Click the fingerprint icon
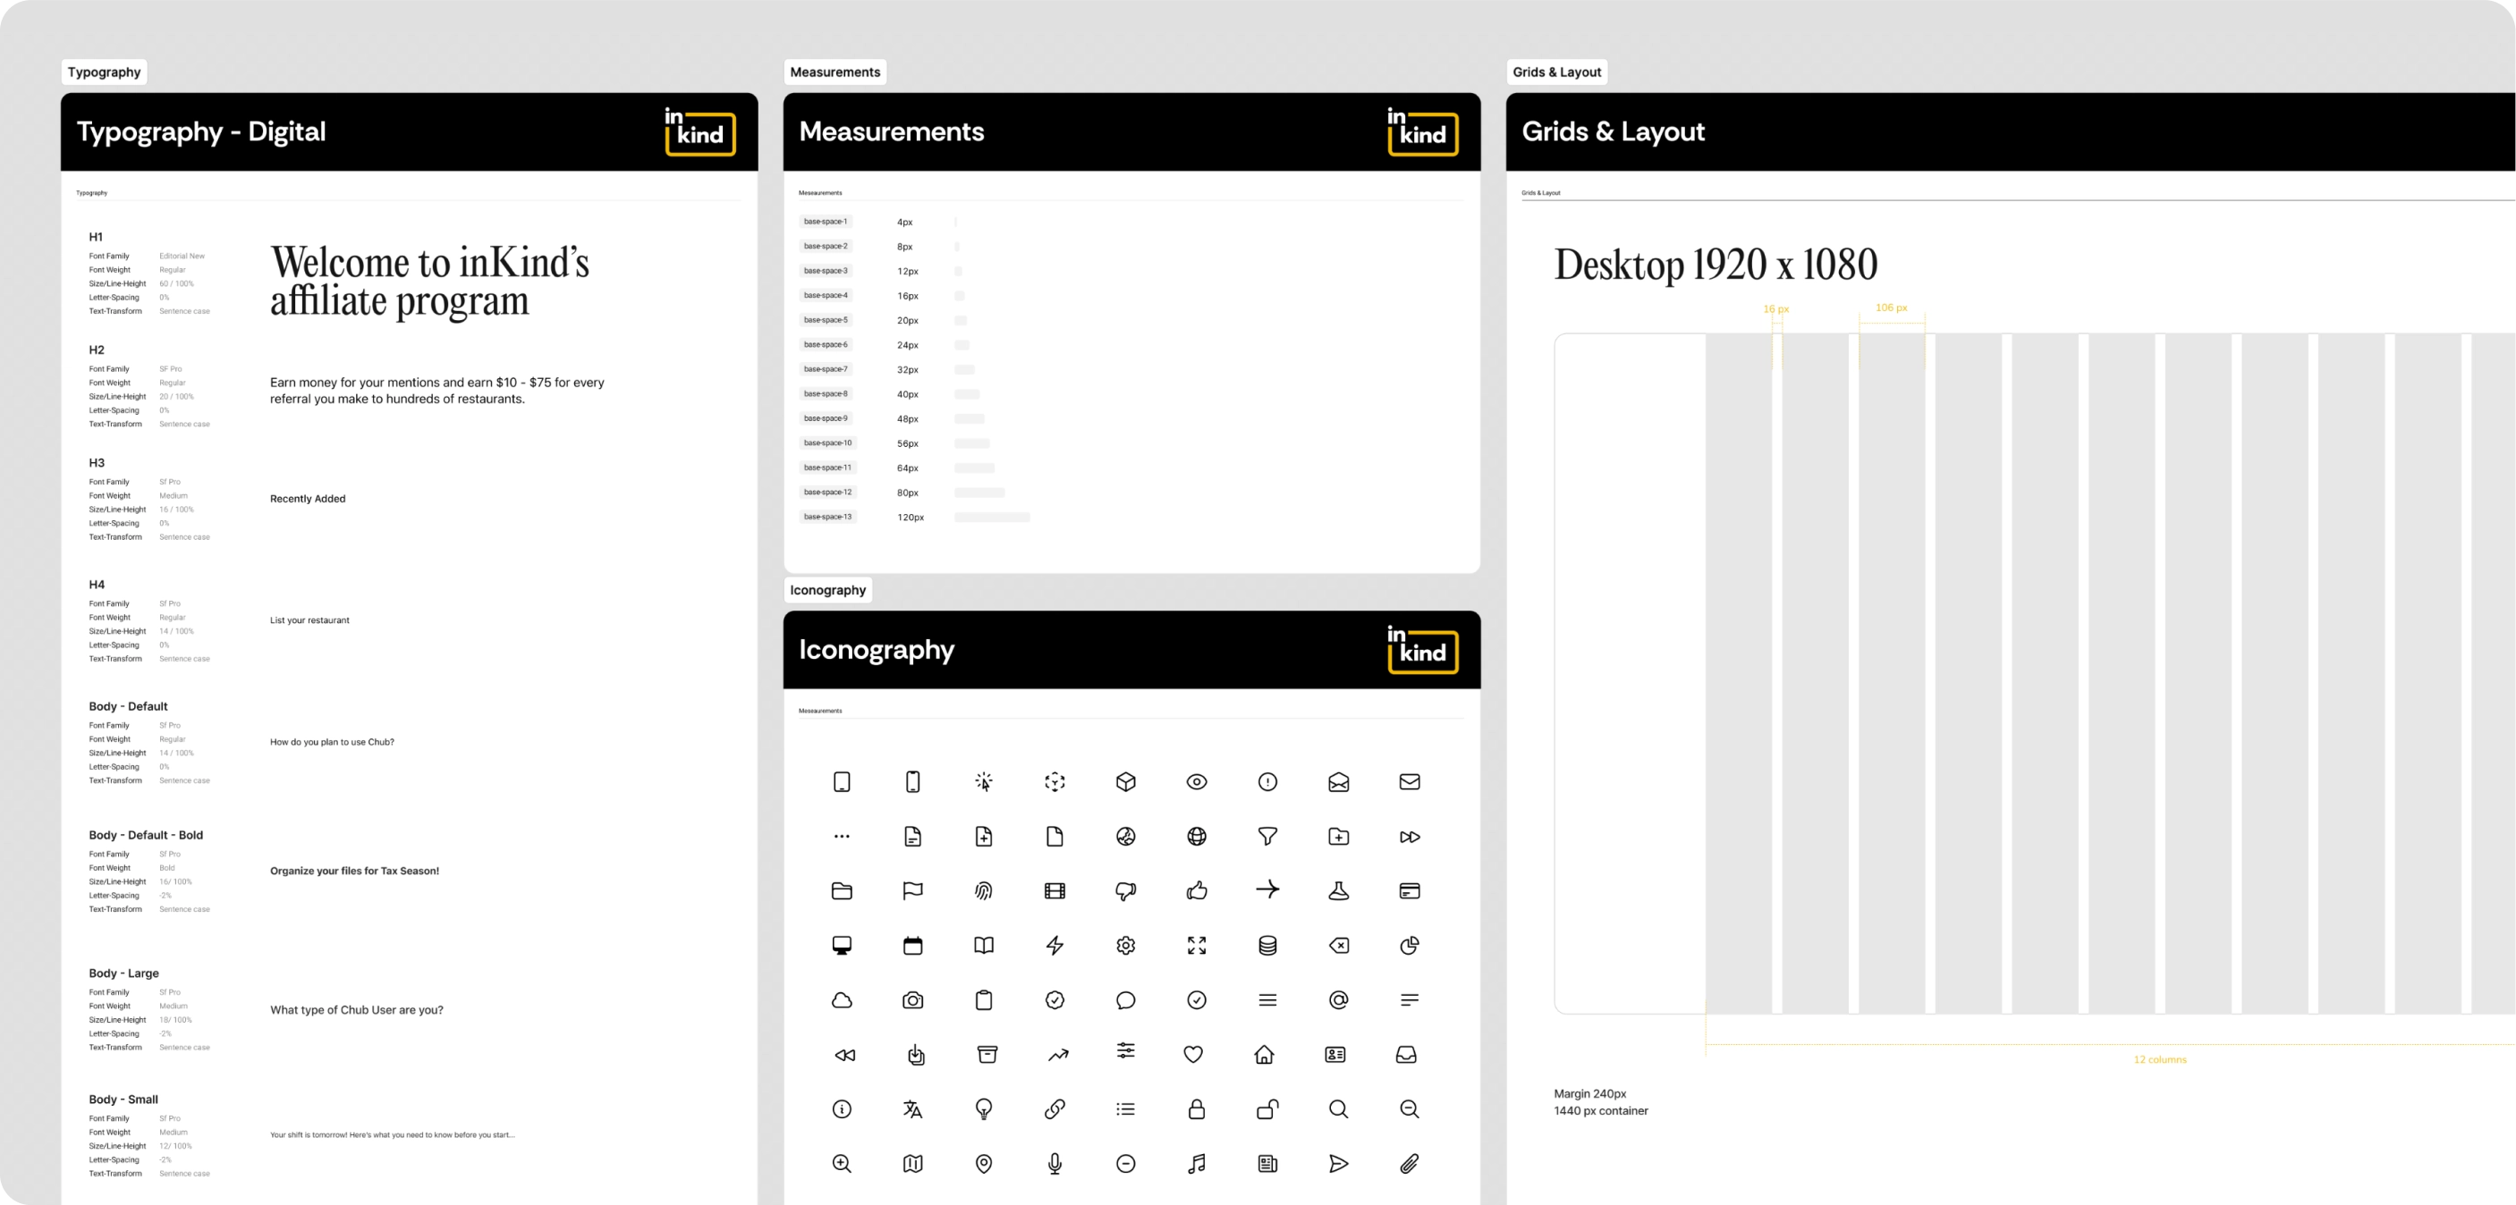This screenshot has height=1205, width=2516. click(984, 890)
